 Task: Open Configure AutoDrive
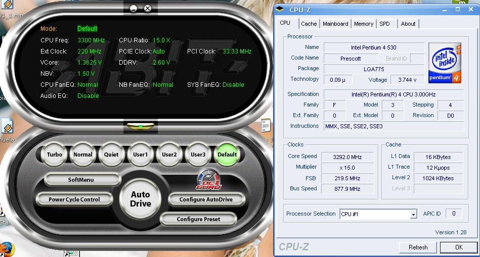[x=206, y=199]
